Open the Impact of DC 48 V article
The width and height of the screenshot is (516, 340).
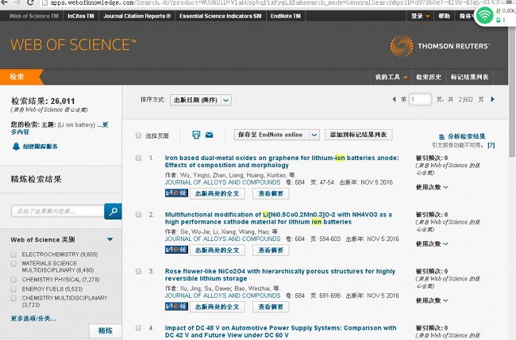coord(280,331)
